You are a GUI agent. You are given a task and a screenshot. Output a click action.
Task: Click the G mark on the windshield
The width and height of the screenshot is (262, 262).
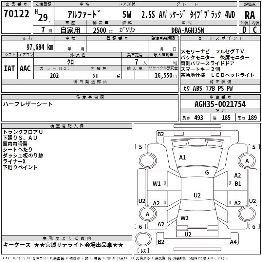click(207, 173)
